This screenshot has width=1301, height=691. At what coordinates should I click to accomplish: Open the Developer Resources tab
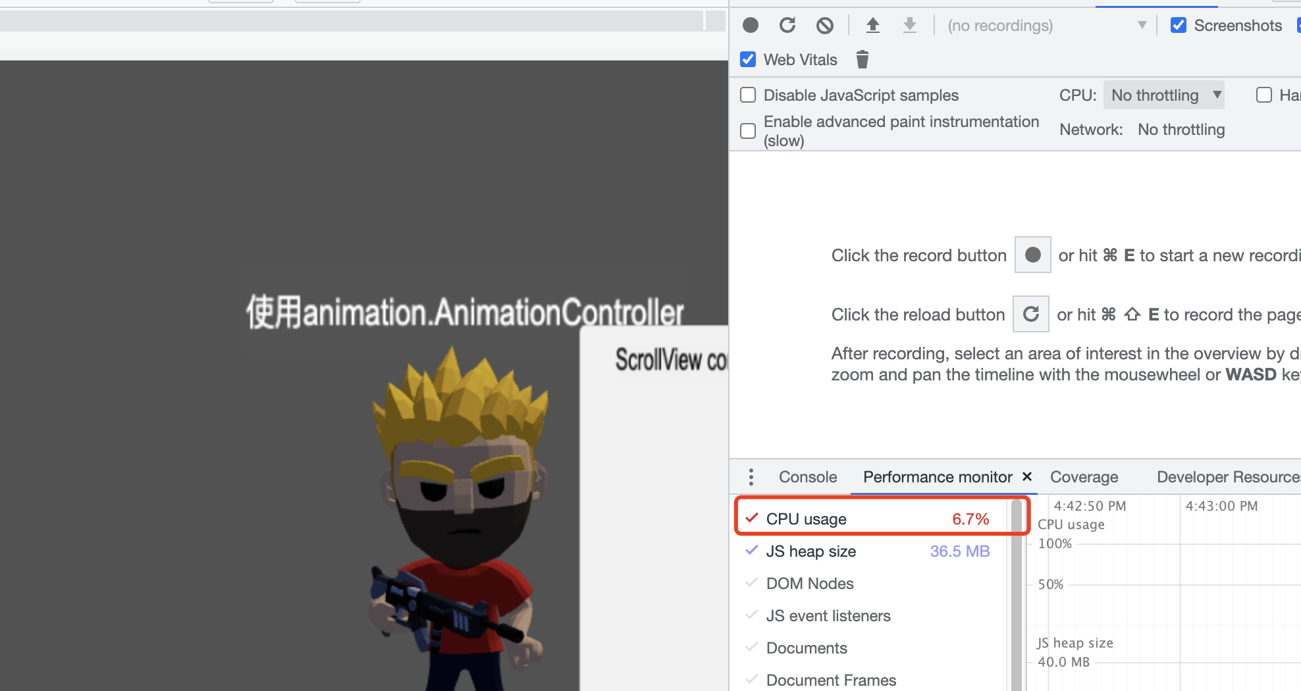pyautogui.click(x=1229, y=477)
